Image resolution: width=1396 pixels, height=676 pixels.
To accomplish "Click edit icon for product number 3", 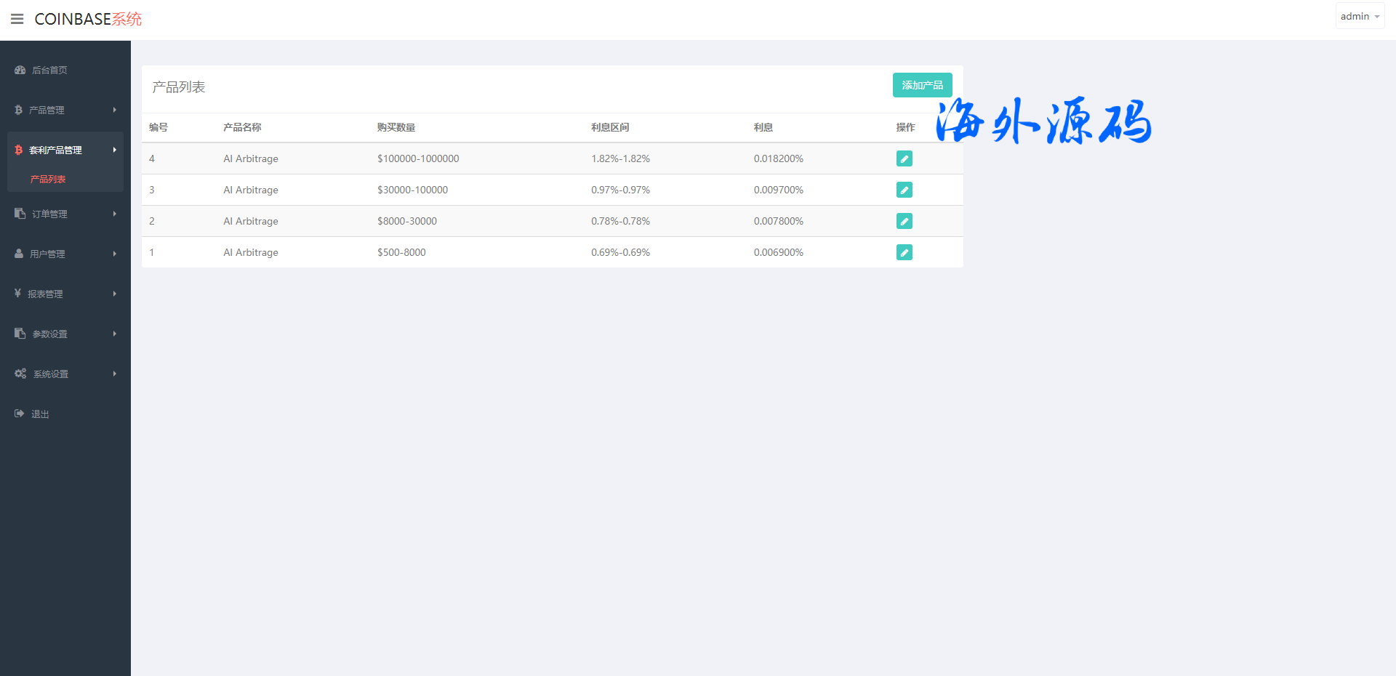I will [x=904, y=190].
